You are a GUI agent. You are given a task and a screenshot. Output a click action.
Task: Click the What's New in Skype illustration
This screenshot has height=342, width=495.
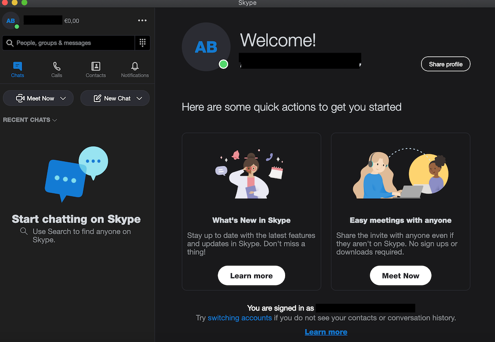[x=250, y=174]
